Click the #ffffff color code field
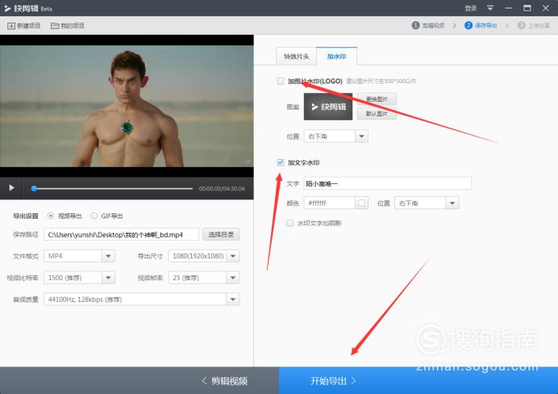558x394 pixels. point(330,203)
